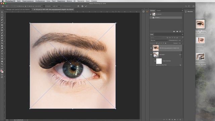Image resolution: width=215 pixels, height=121 pixels.
Task: Select the Magic Wand selection tool
Action: point(2,20)
